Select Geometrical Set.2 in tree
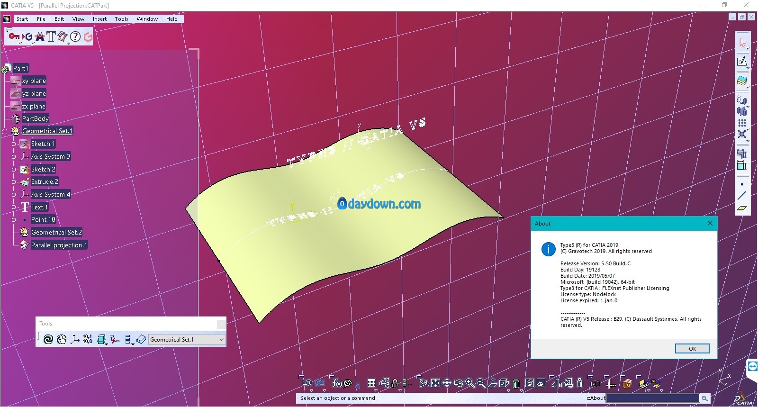Image resolution: width=758 pixels, height=407 pixels. 56,232
